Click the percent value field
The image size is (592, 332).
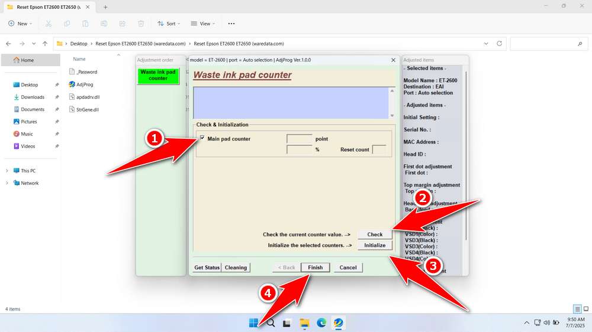click(x=300, y=149)
